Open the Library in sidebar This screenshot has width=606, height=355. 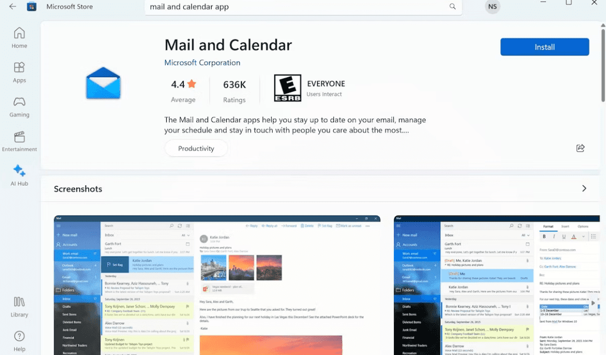coord(19,307)
